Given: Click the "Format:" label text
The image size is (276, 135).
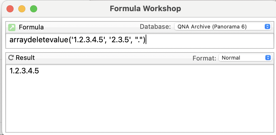Looking at the screenshot, I should tap(204, 58).
